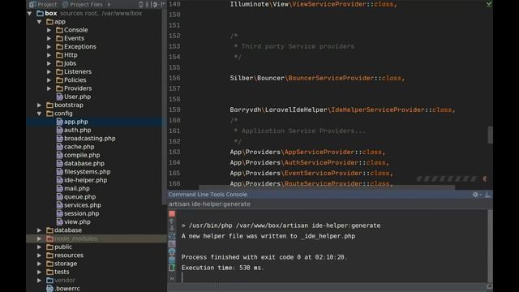
Task: Click the inspection checkmark at editor top-right
Action: point(489,4)
